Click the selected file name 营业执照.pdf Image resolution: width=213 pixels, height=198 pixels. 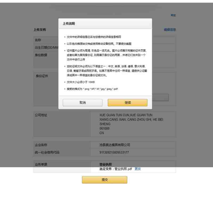pos(123,169)
